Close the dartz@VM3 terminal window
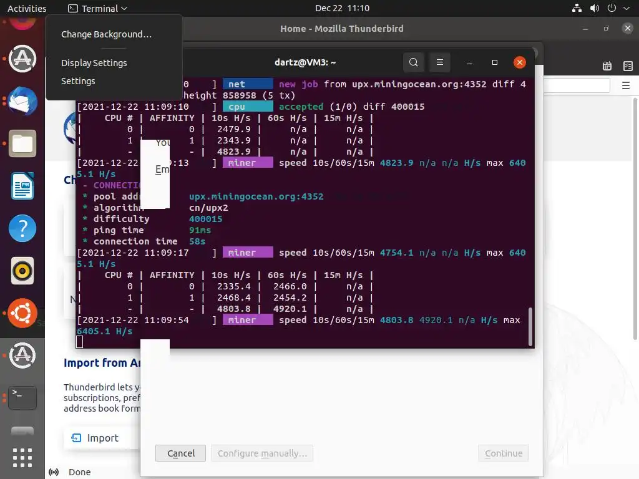 (x=520, y=62)
